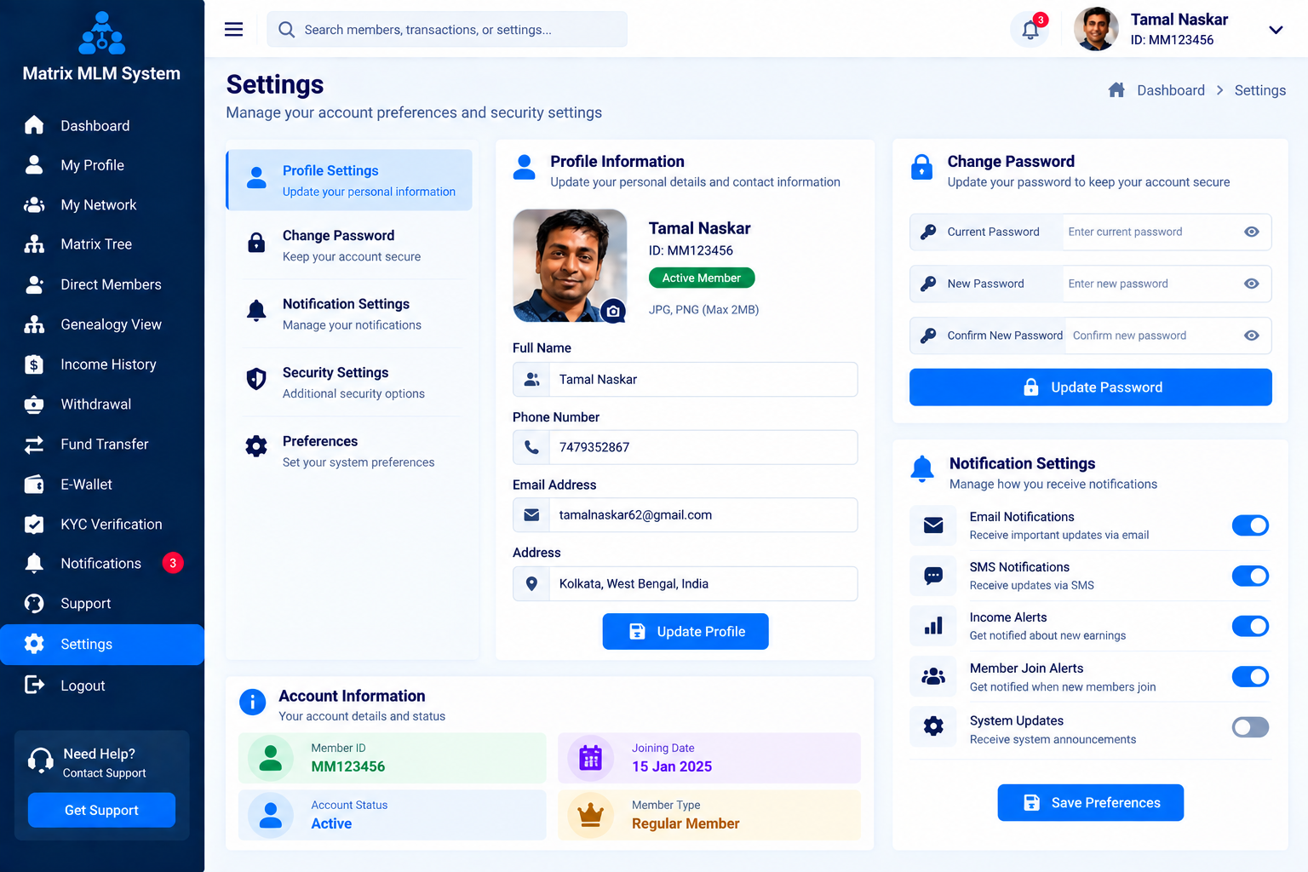Click the Update Password button
This screenshot has width=1308, height=872.
coord(1091,387)
